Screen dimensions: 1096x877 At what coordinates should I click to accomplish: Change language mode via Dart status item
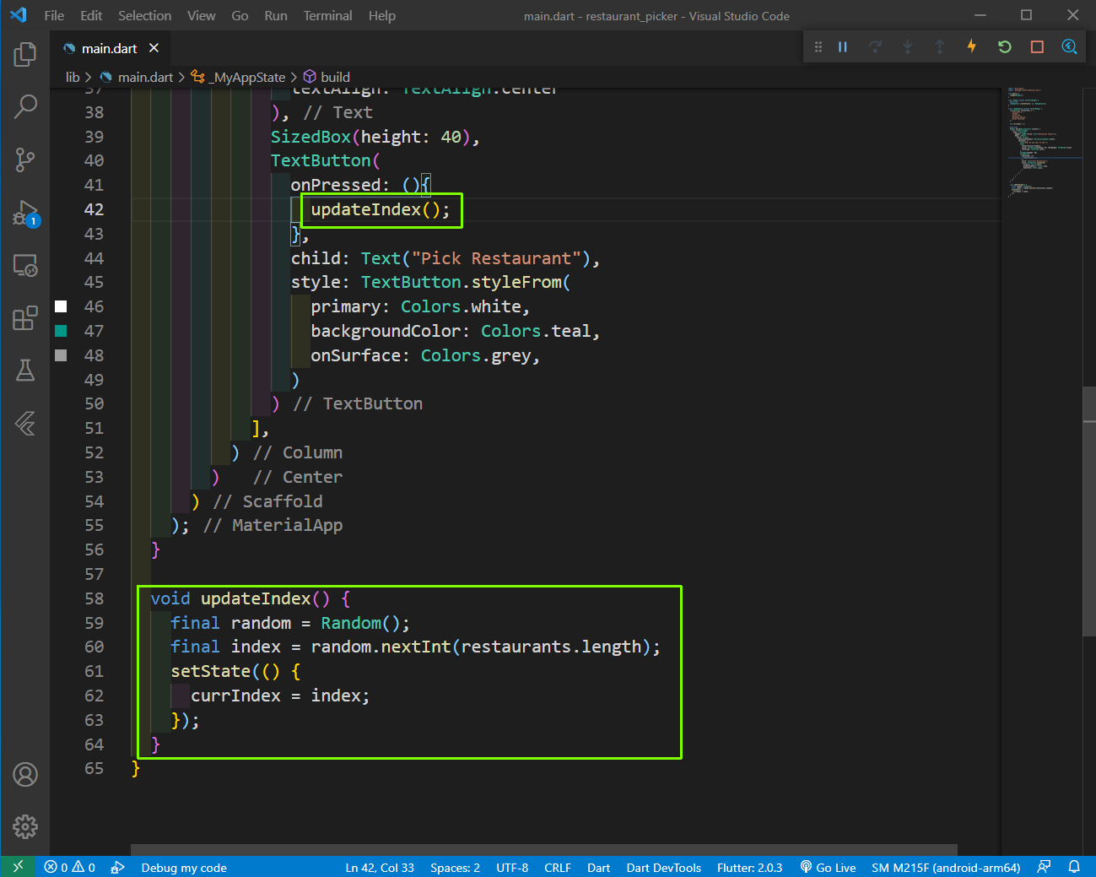click(598, 867)
